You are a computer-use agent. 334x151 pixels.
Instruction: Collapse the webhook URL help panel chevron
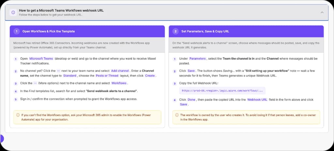322,12
